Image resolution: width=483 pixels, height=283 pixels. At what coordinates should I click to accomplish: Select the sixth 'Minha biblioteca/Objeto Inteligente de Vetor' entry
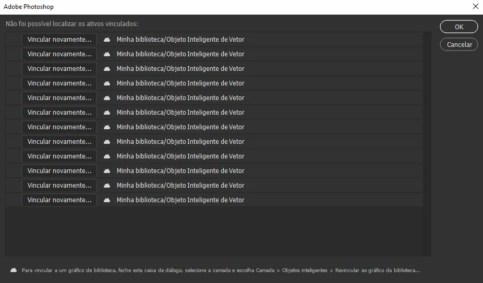[x=180, y=113]
